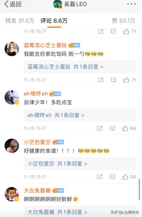The image size is (142, 217).
Task: Repost 小空包里空 comment via share icon
Action: [99, 177]
